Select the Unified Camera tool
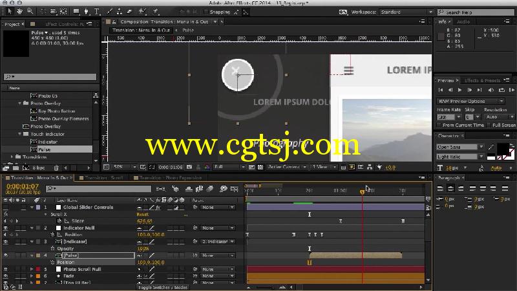Screen dimensions: 517x291 (53, 12)
